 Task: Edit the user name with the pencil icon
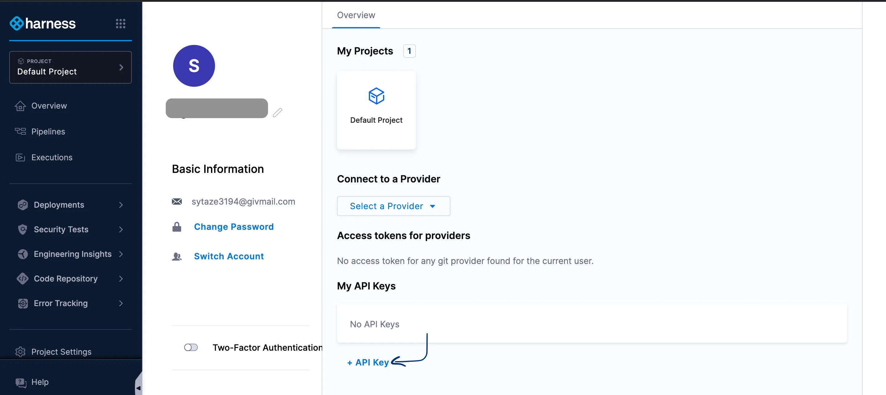pos(278,113)
